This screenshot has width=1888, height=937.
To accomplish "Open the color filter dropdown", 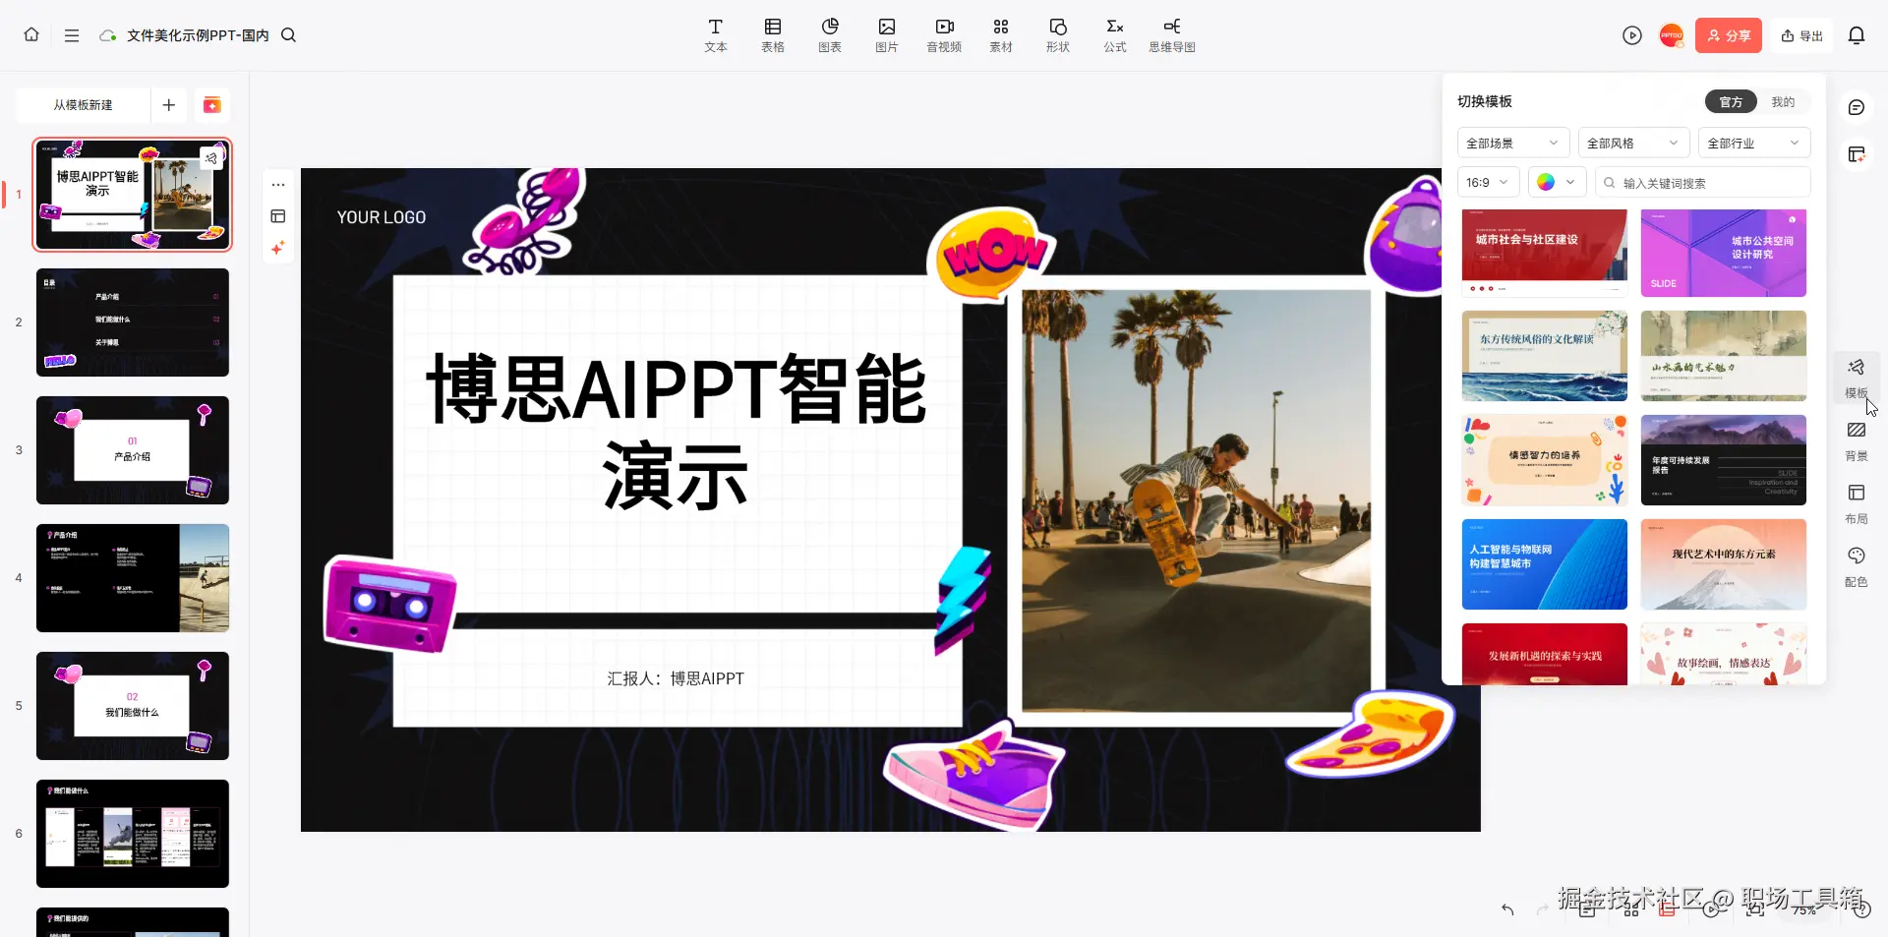I will click(x=1557, y=183).
